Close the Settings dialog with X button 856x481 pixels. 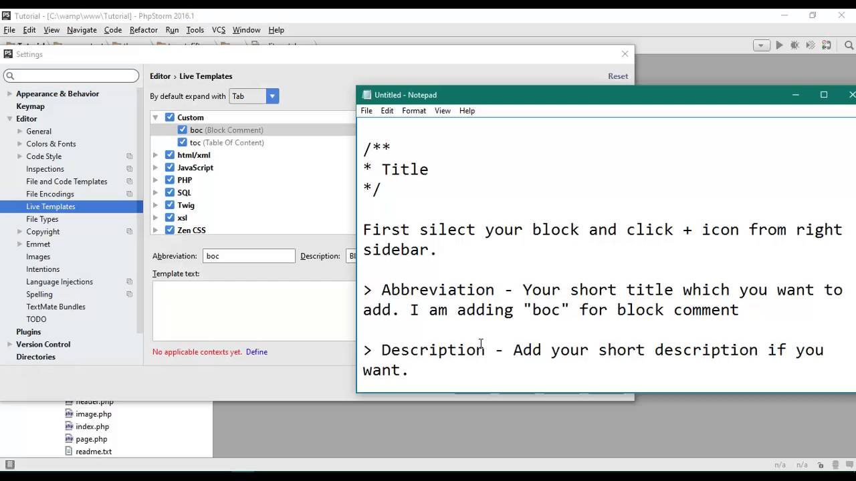point(625,54)
